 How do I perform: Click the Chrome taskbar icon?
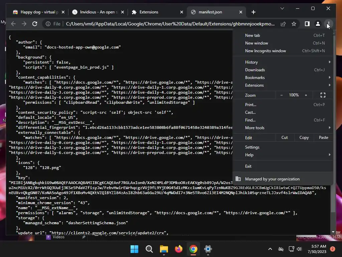click(x=193, y=249)
